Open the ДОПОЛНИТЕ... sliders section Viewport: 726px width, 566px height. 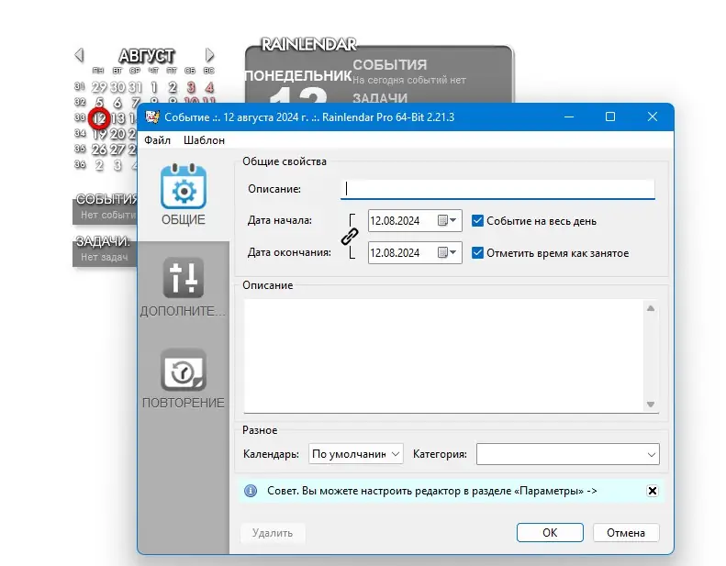click(184, 287)
